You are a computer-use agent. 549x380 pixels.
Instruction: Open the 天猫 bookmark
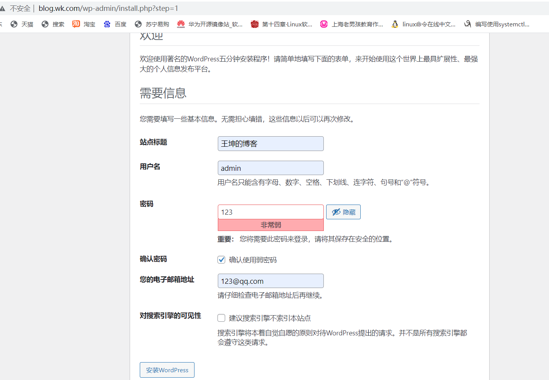click(x=22, y=24)
